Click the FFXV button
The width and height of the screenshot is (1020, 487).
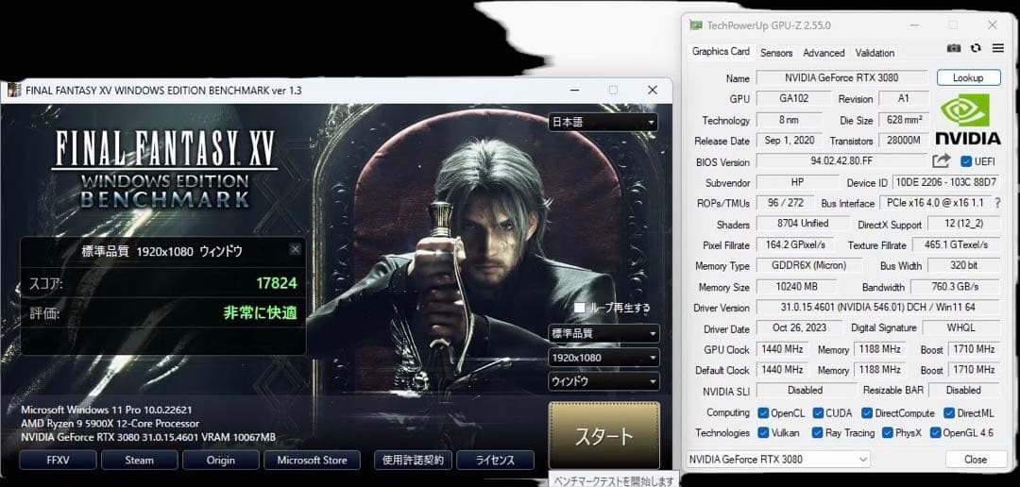pyautogui.click(x=58, y=460)
